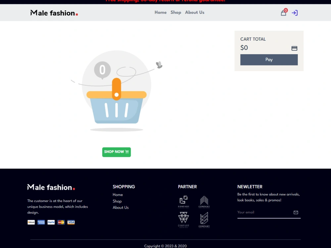Go to Home in the top navigation
The width and height of the screenshot is (331, 248).
161,13
